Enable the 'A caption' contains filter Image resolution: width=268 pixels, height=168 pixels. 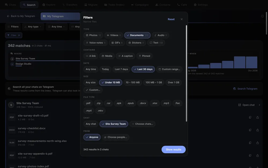coord(125,56)
